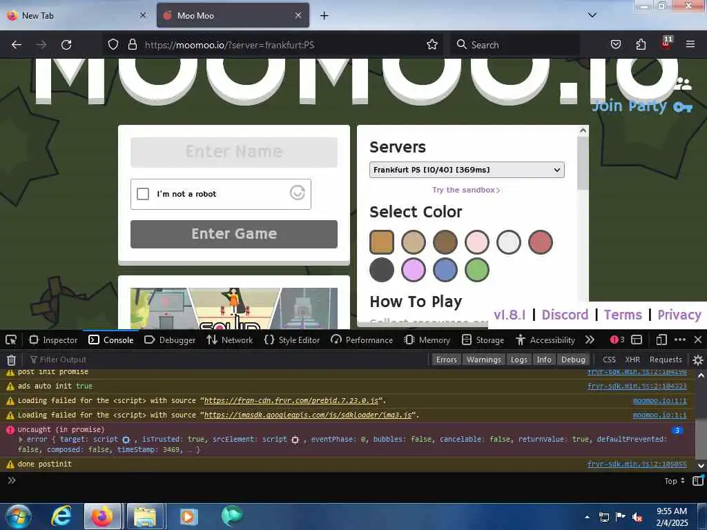Open the Firefox hamburger application menu
The width and height of the screenshot is (707, 530).
[690, 44]
